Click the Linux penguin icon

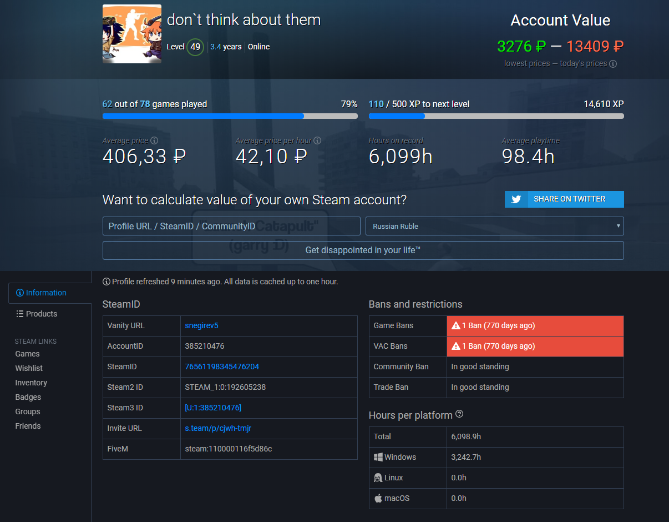pos(378,478)
